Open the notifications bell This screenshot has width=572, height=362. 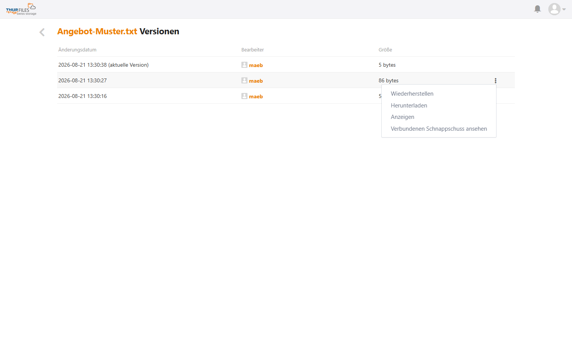[537, 9]
